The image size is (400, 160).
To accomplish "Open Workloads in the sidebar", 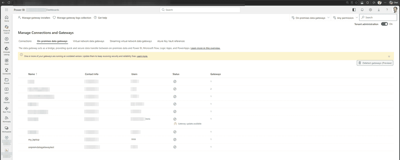I will 6,119.
